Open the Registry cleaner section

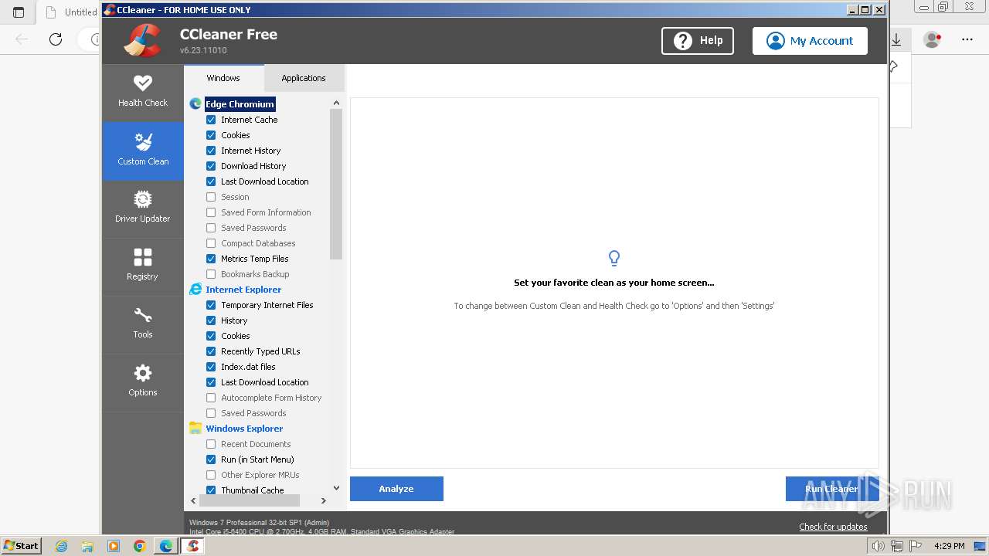[x=143, y=266]
